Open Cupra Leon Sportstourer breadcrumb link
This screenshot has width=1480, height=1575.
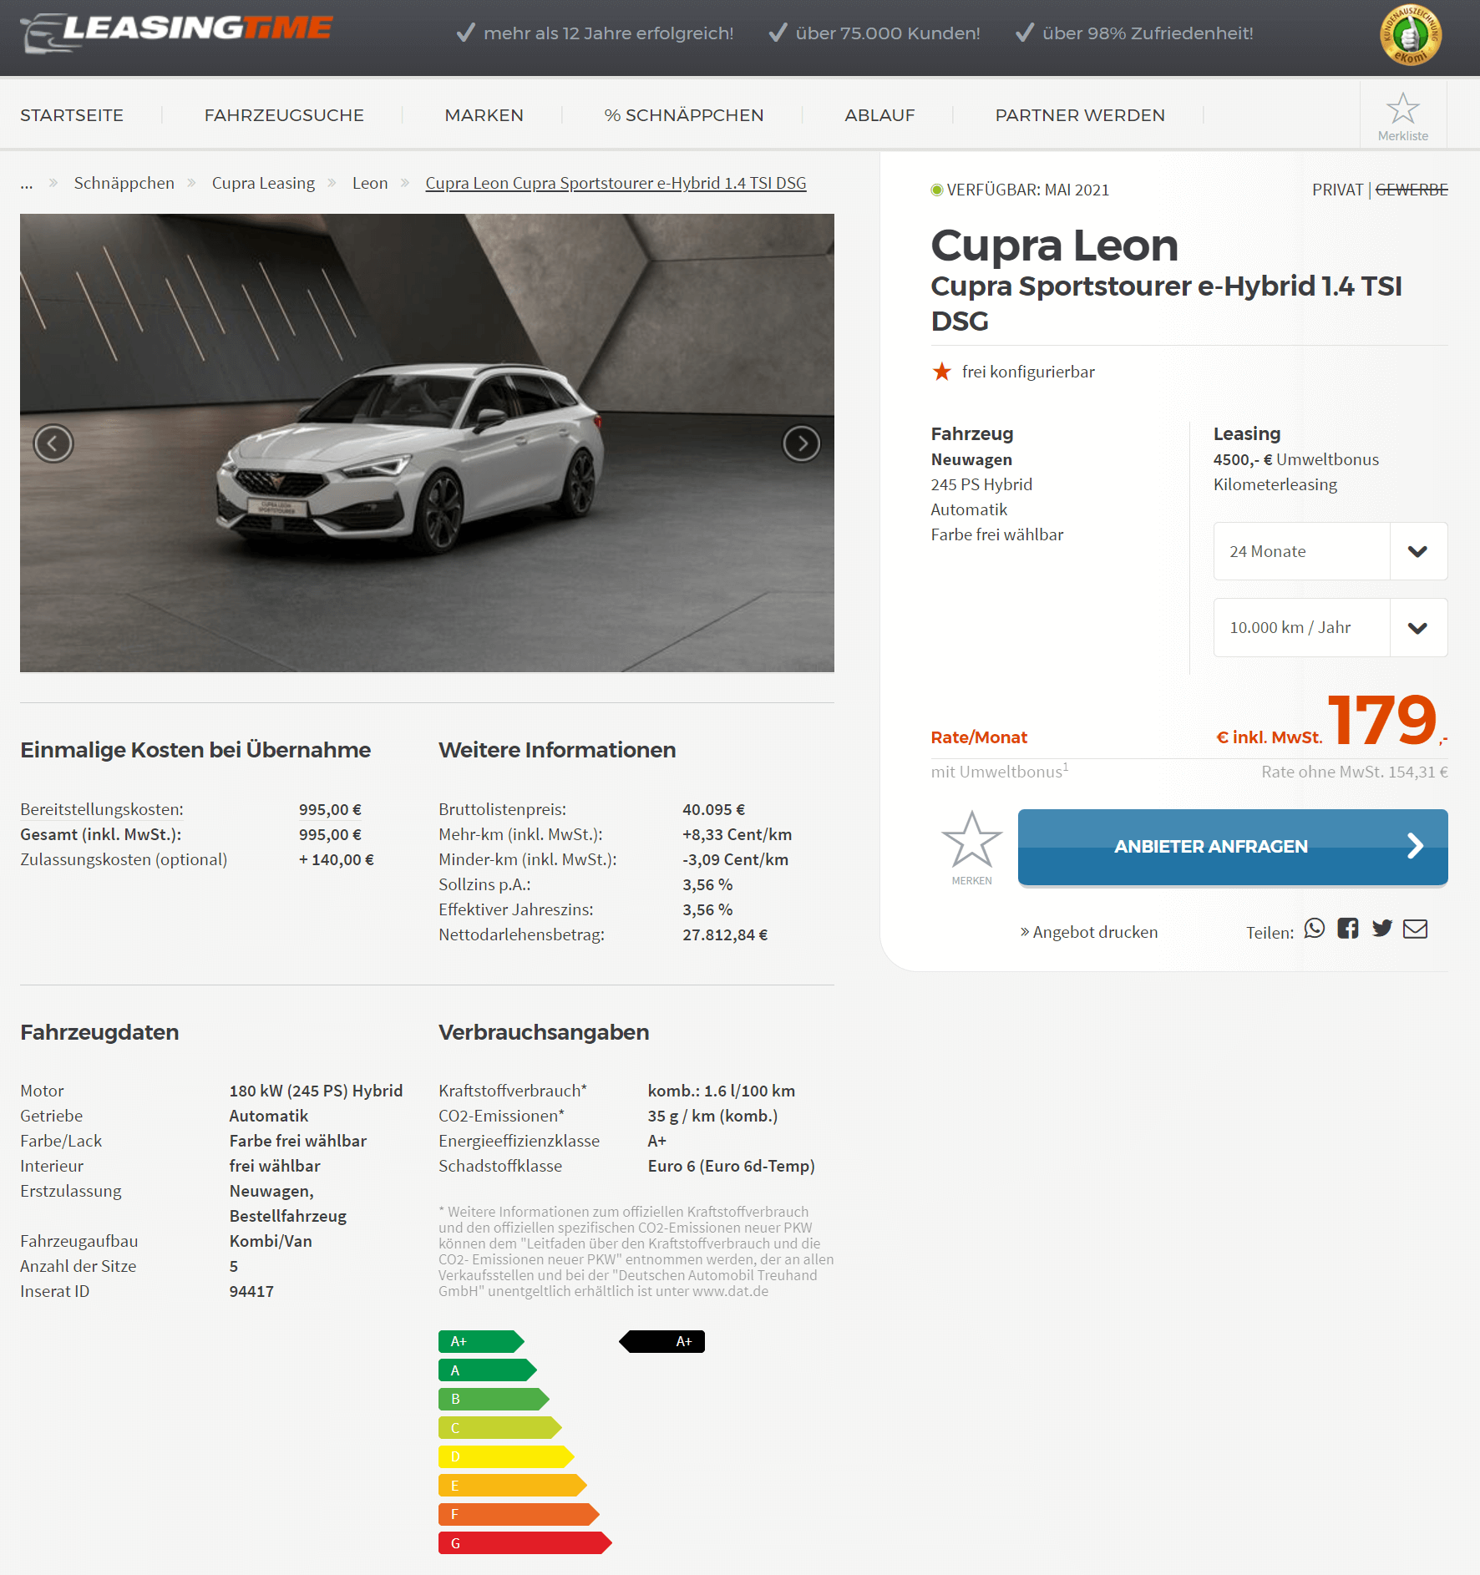[616, 183]
